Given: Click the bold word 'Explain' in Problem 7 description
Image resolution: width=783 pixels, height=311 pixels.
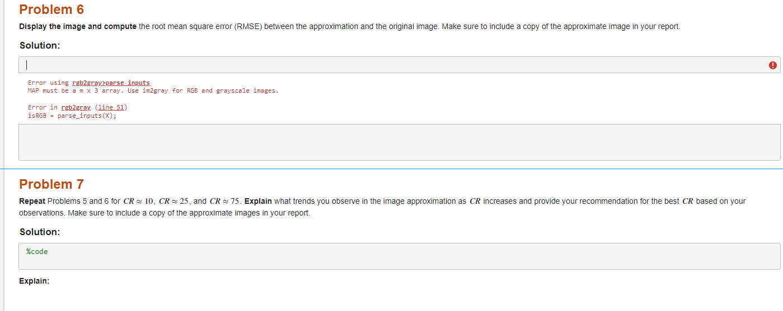Looking at the screenshot, I should (259, 201).
